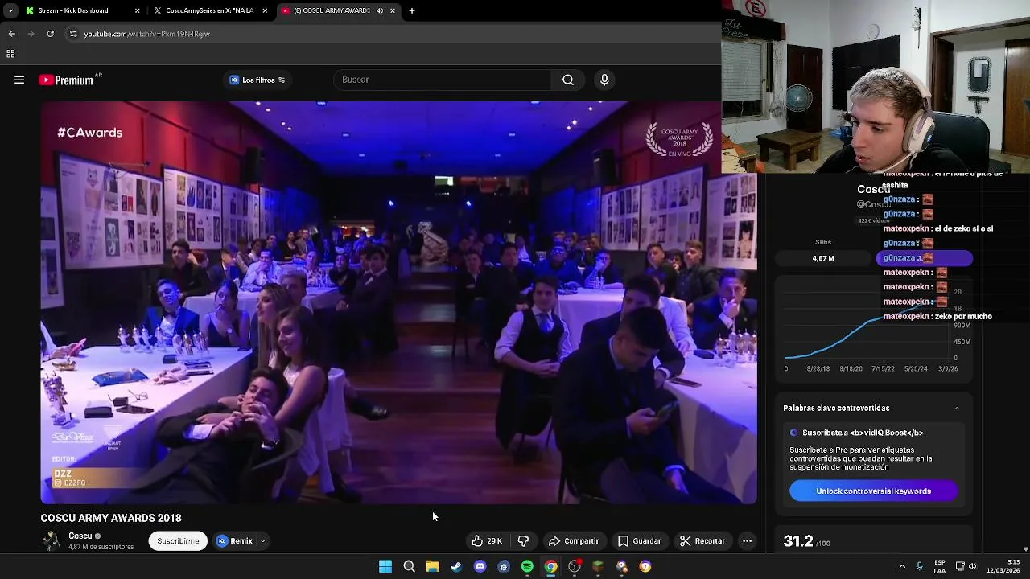Image resolution: width=1030 pixels, height=579 pixels.
Task: Switch to Chrome in the taskbar
Action: pyautogui.click(x=550, y=566)
